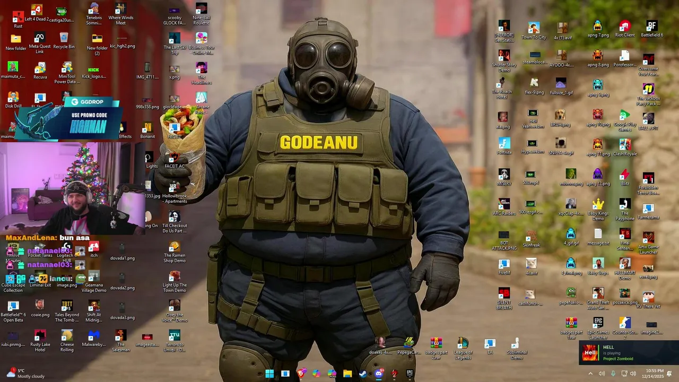Select the 500.mp4 video file
Viewport: 679px width, 382px height.
pyautogui.click(x=530, y=178)
